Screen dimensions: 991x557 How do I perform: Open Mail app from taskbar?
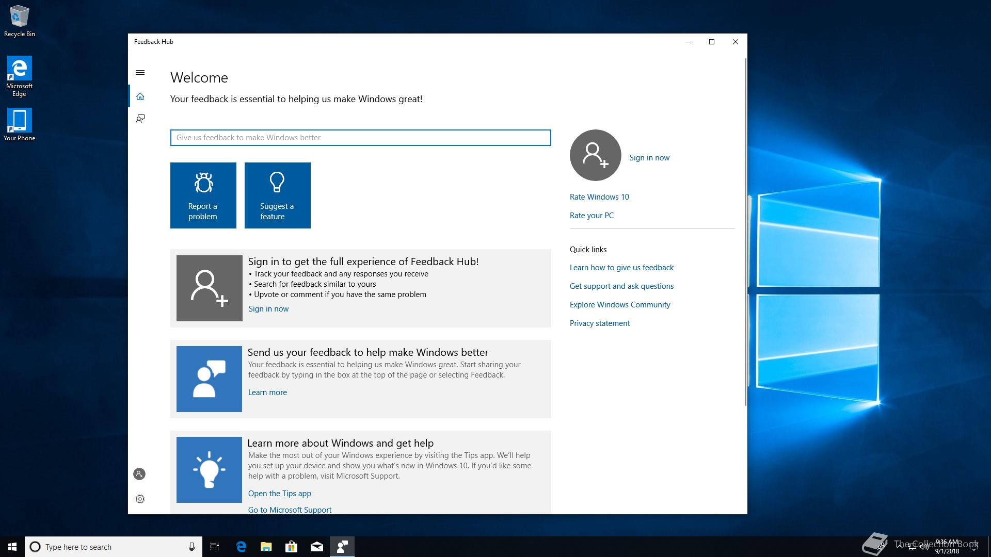click(317, 547)
